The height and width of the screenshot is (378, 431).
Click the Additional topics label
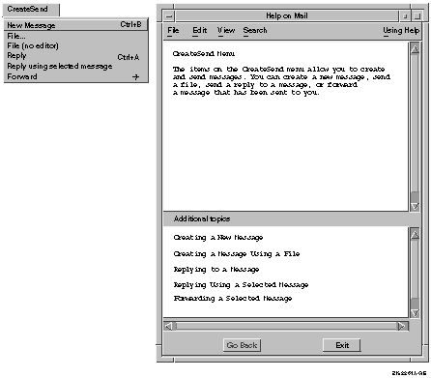[x=202, y=219]
